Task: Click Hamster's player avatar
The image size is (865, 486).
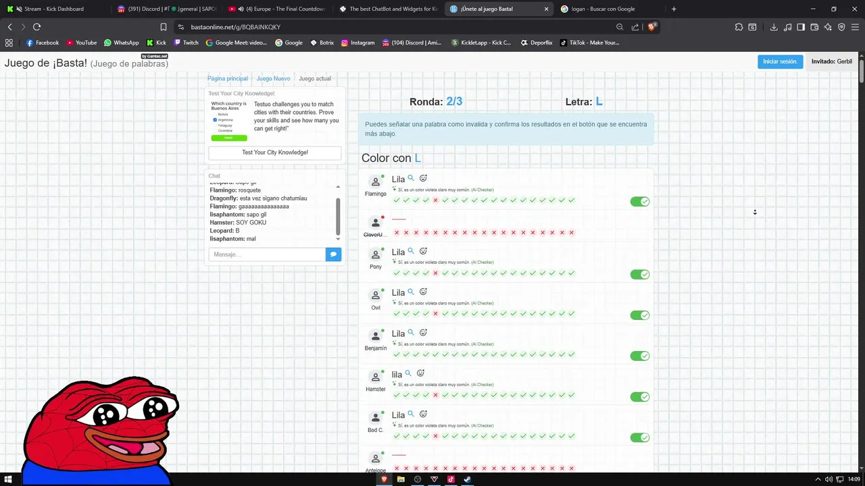Action: coord(376,377)
